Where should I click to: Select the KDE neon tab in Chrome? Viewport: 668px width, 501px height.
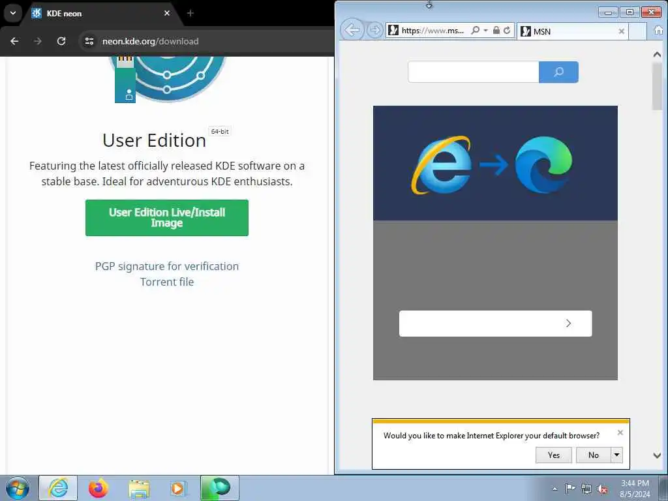click(101, 13)
